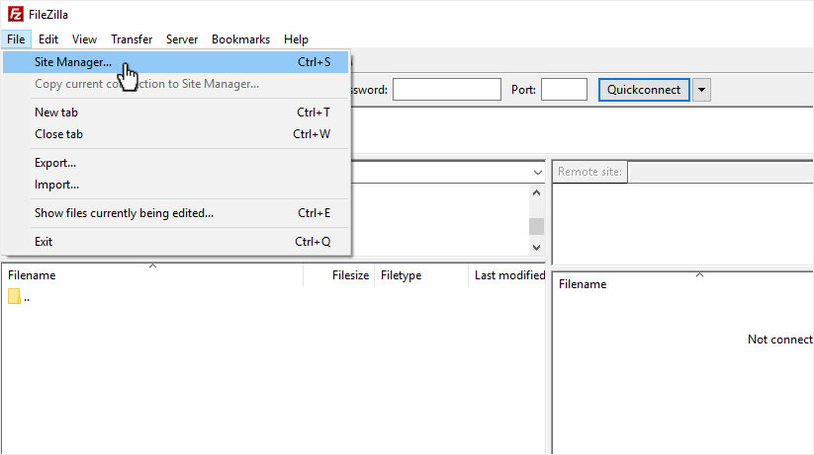Click the 'Not connected' status text
This screenshot has height=455, width=814.
[x=780, y=340]
